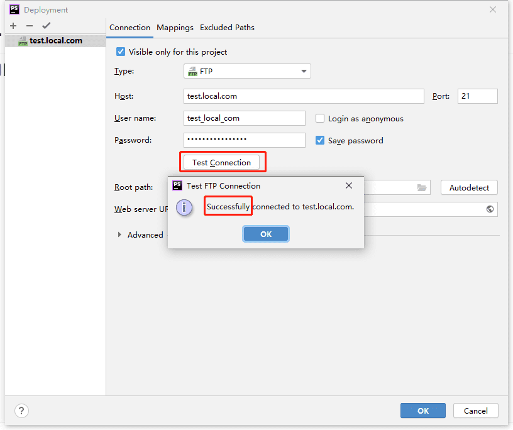Click the Test Connection button

click(221, 163)
